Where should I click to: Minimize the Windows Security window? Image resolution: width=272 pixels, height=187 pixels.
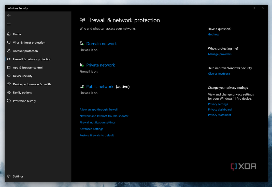[244, 8]
